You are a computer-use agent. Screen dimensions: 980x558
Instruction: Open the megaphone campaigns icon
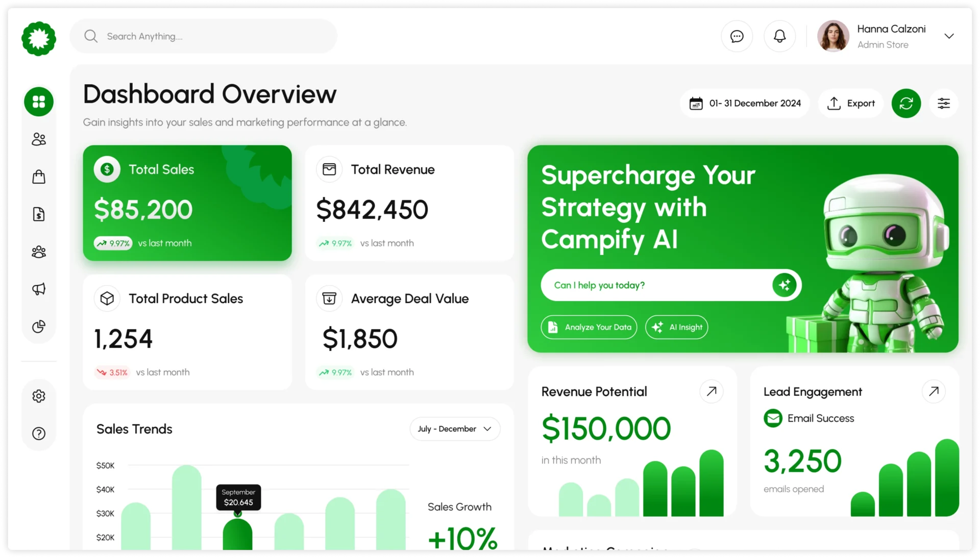pyautogui.click(x=39, y=289)
